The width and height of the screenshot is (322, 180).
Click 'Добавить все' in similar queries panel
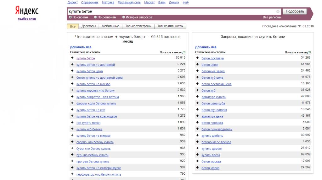206,47
